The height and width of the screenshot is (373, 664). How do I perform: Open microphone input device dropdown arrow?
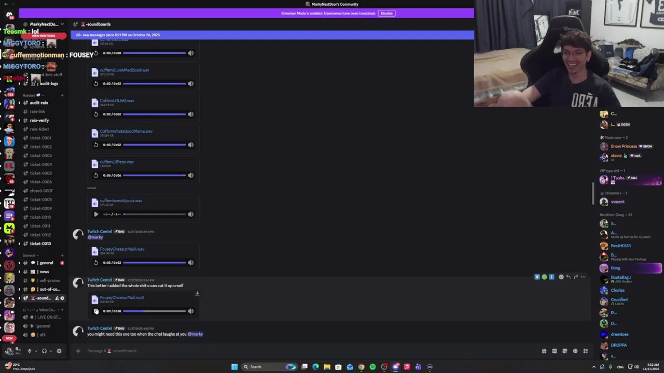(x=35, y=351)
